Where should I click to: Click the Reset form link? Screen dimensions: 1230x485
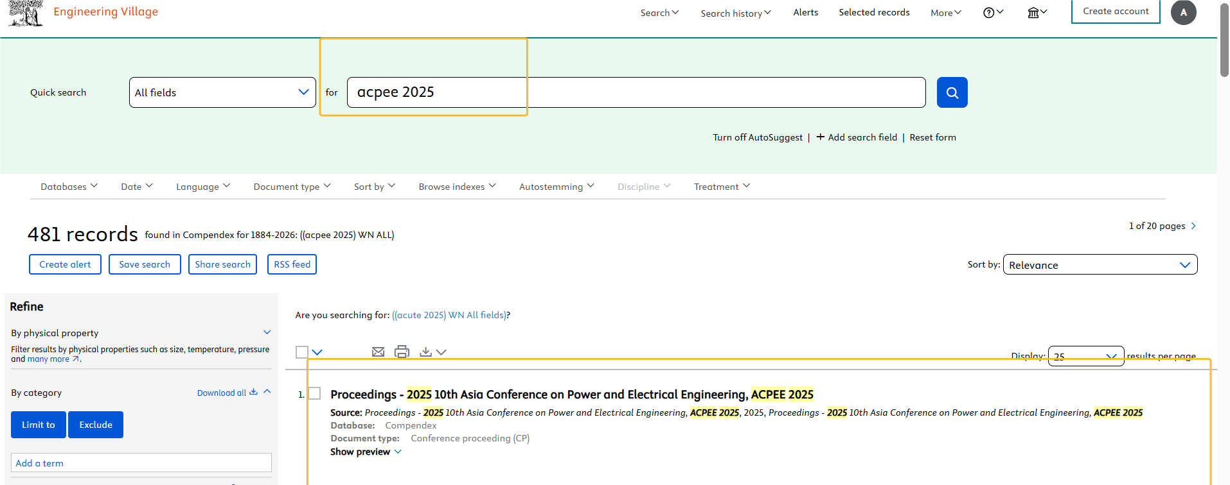click(x=932, y=137)
